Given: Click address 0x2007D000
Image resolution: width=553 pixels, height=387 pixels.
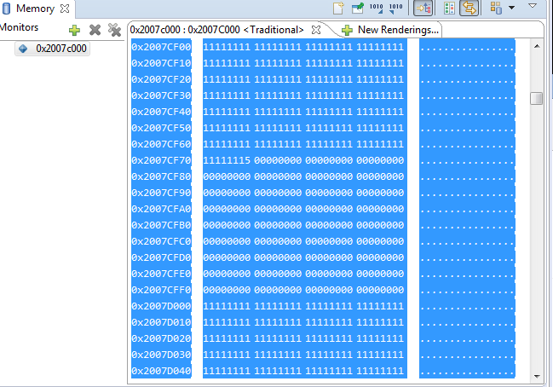Looking at the screenshot, I should click(x=162, y=306).
